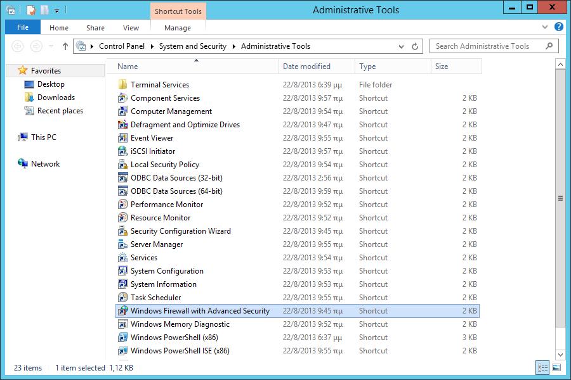Sort by the Size column header

coord(456,66)
